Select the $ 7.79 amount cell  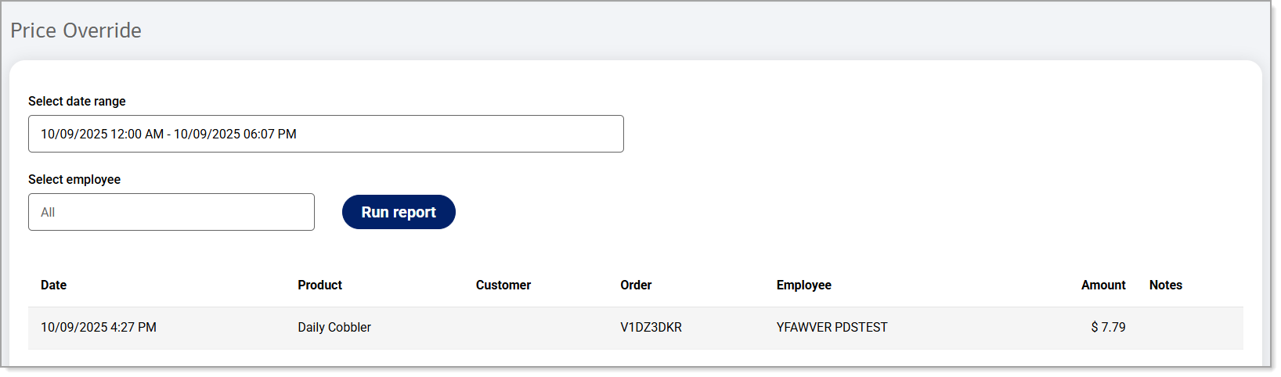point(1108,327)
